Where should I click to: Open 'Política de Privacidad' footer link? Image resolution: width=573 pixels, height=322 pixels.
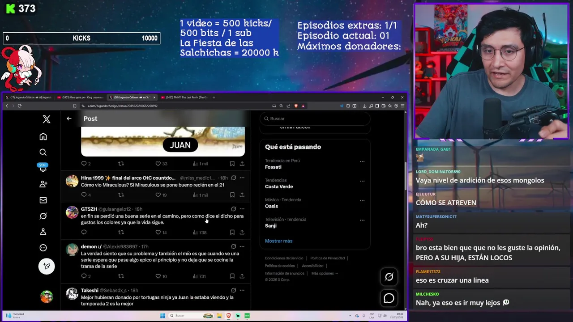[x=327, y=258]
